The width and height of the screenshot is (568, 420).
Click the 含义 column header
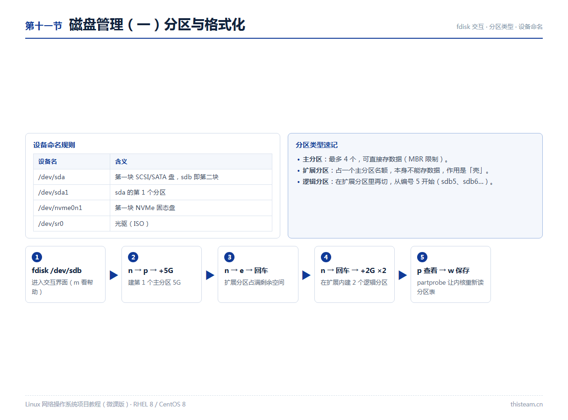pos(191,161)
